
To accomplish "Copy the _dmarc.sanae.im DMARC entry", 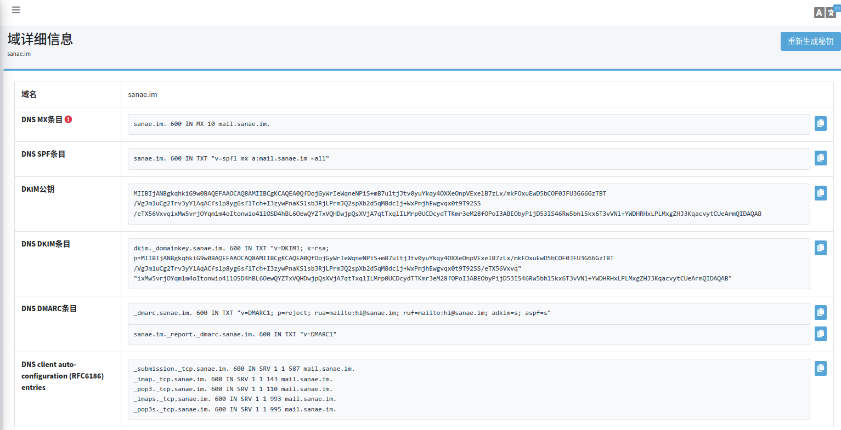I will coord(821,312).
